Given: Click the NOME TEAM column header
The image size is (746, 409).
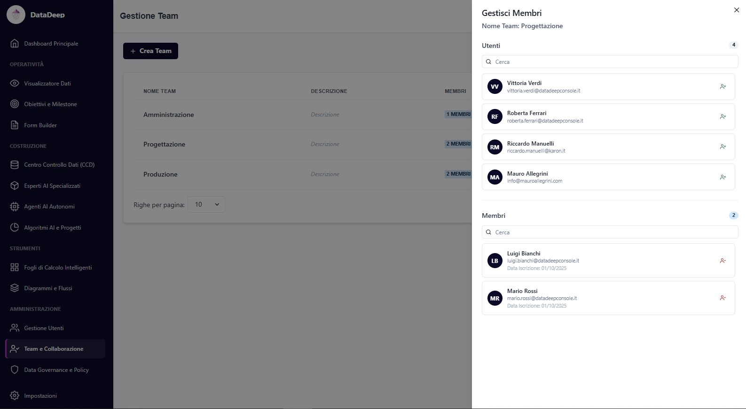Looking at the screenshot, I should 159,91.
